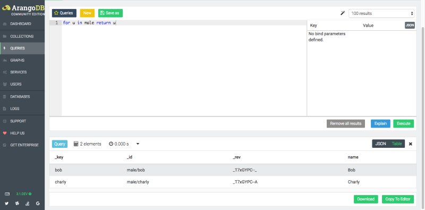Click the 3.1.DEV version info label

click(23, 194)
